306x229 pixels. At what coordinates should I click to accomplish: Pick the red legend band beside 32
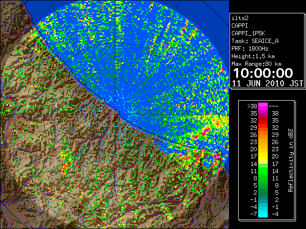(x=263, y=121)
